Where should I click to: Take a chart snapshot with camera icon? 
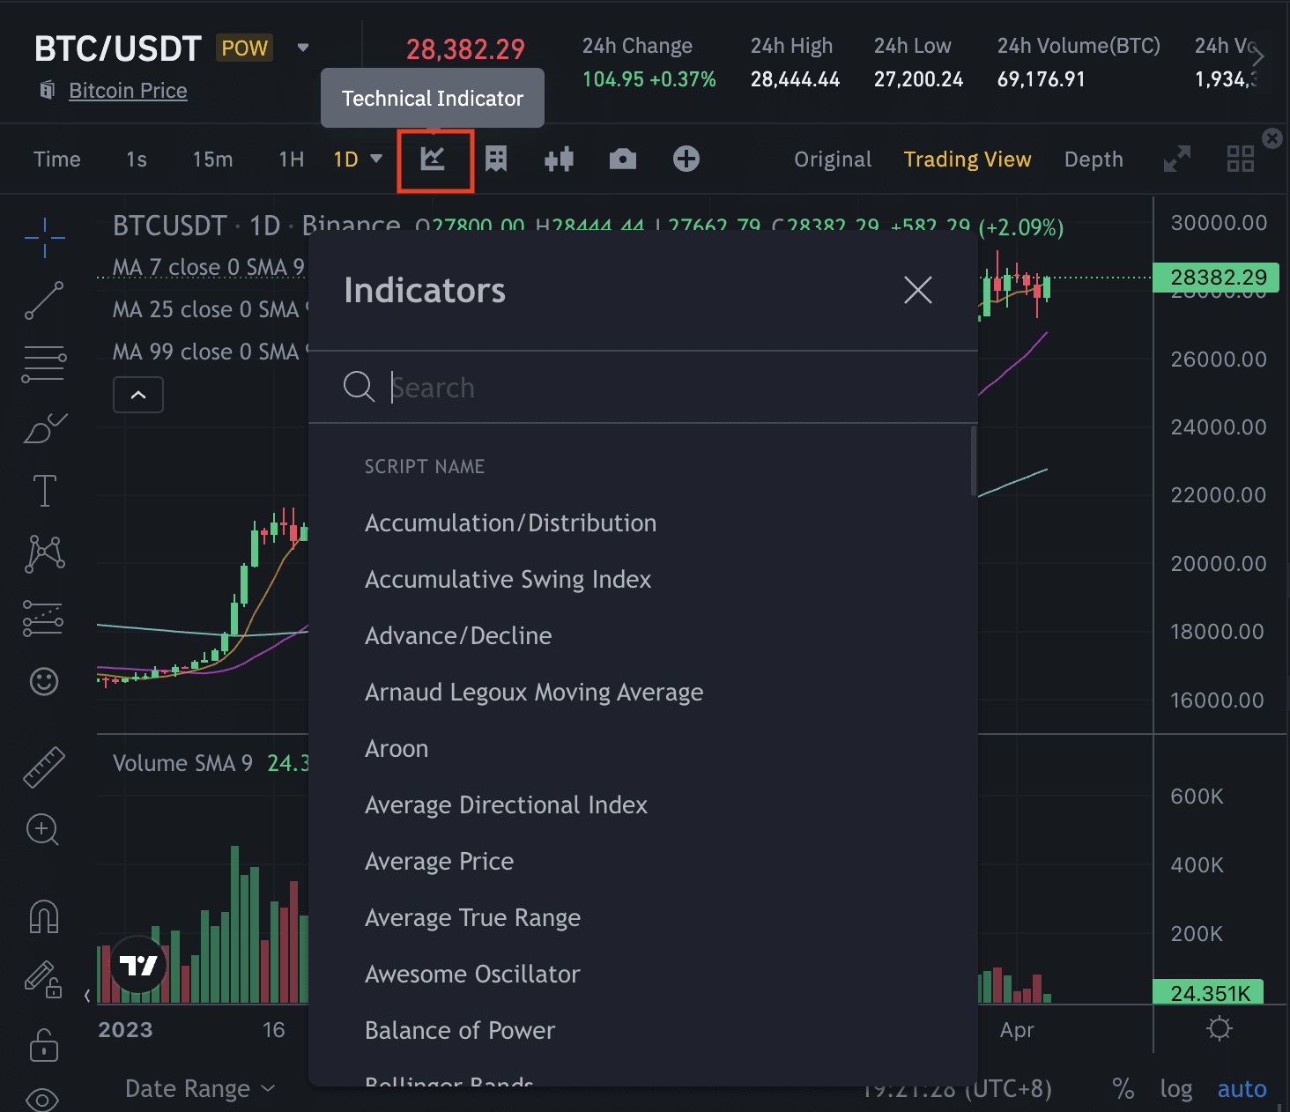[623, 159]
